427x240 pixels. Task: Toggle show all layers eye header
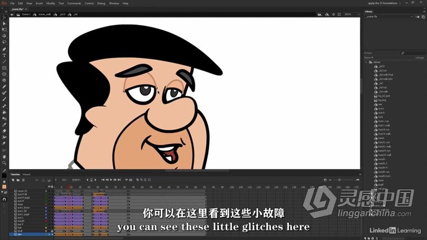coord(49,187)
